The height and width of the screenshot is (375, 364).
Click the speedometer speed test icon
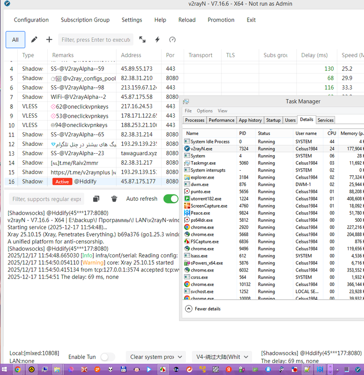click(x=172, y=39)
